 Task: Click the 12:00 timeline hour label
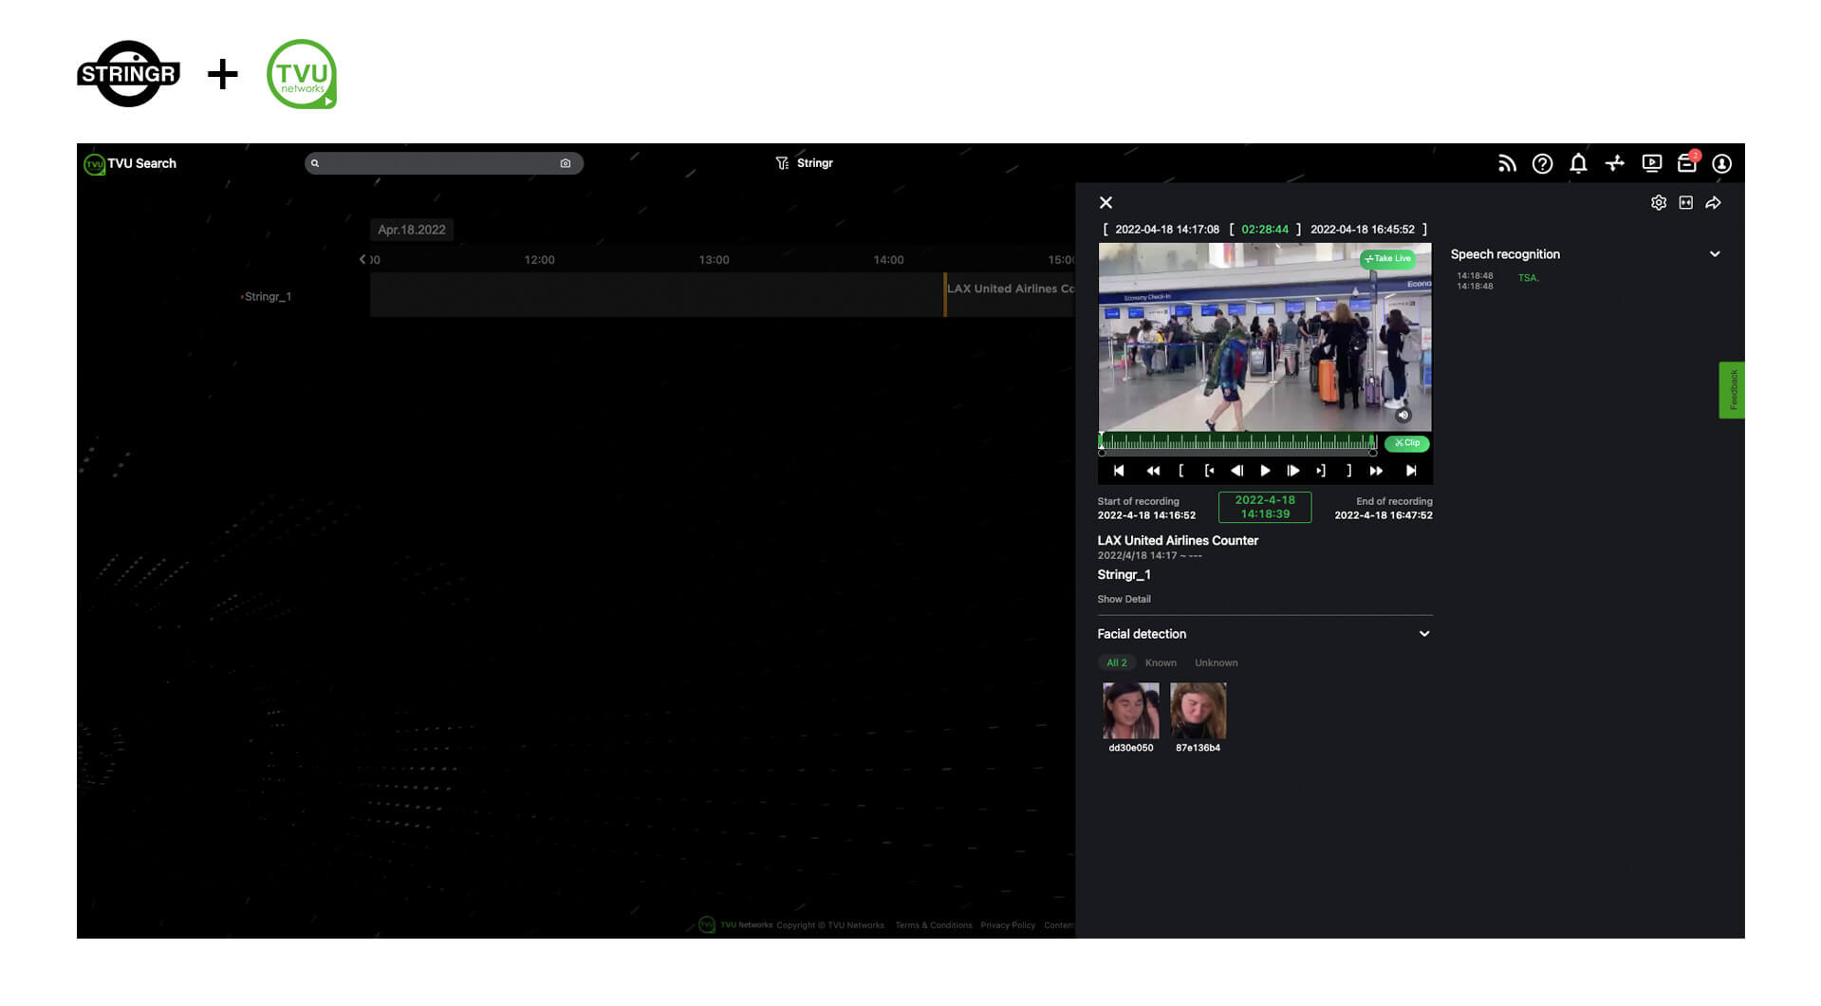coord(539,260)
